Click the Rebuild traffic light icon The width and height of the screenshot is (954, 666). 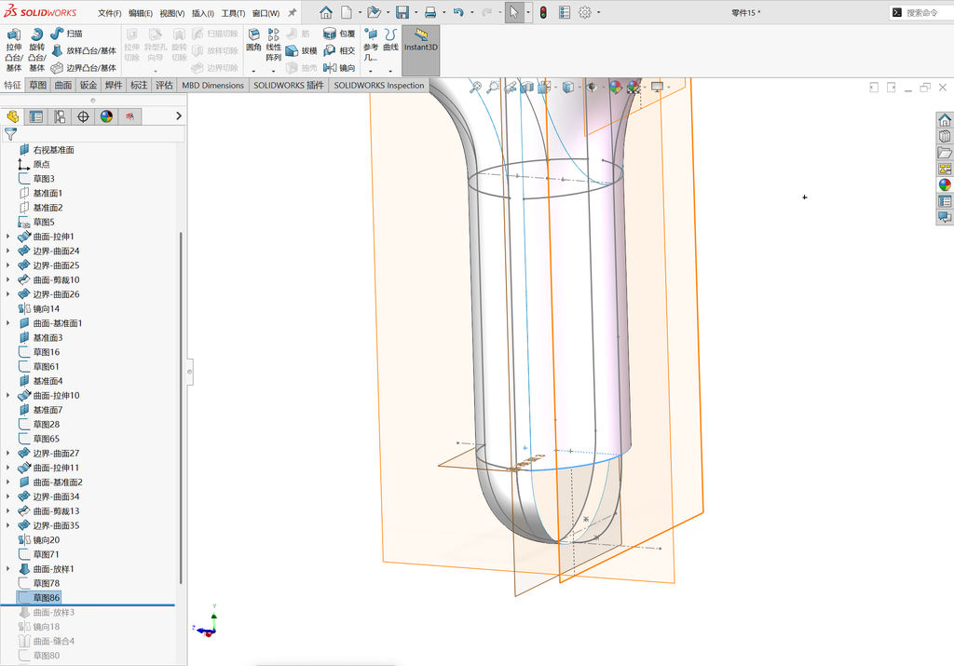[x=543, y=12]
